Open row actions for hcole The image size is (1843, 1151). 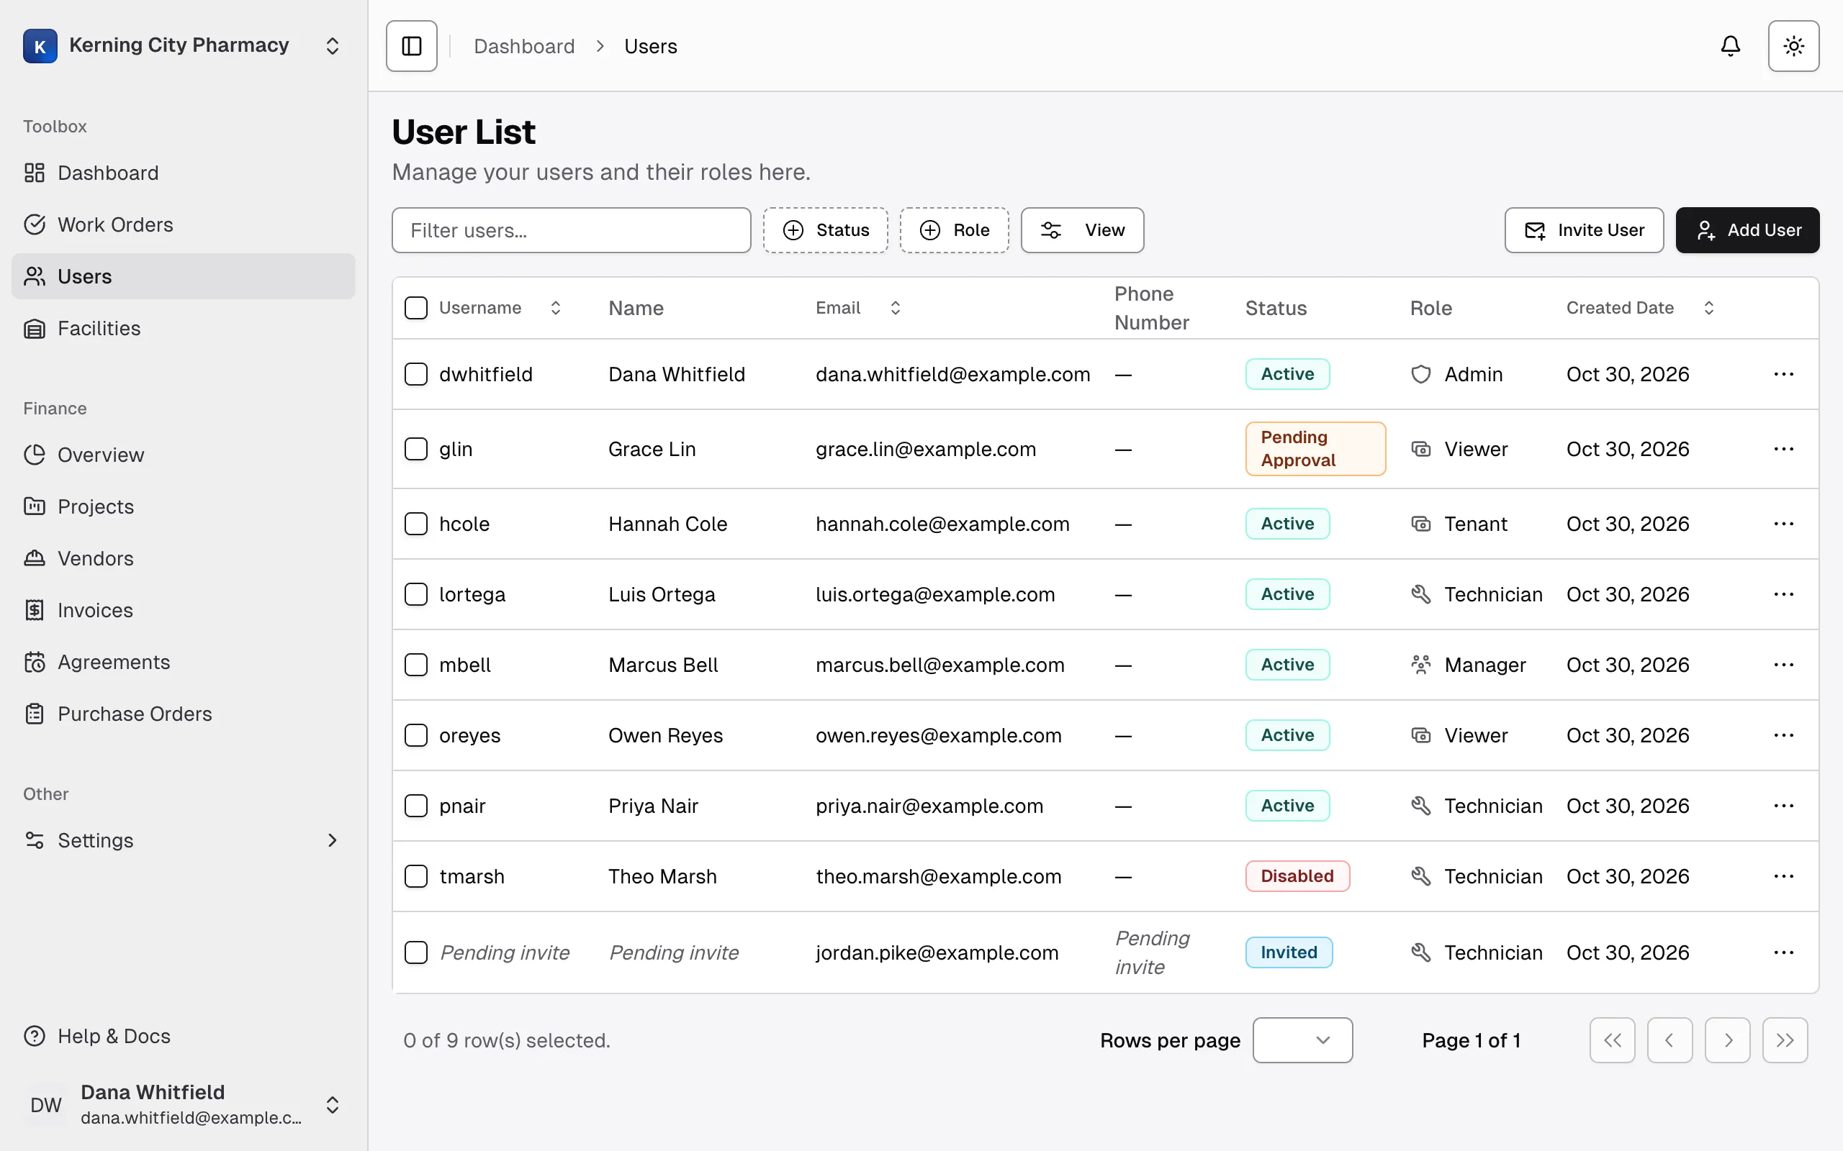click(x=1783, y=524)
